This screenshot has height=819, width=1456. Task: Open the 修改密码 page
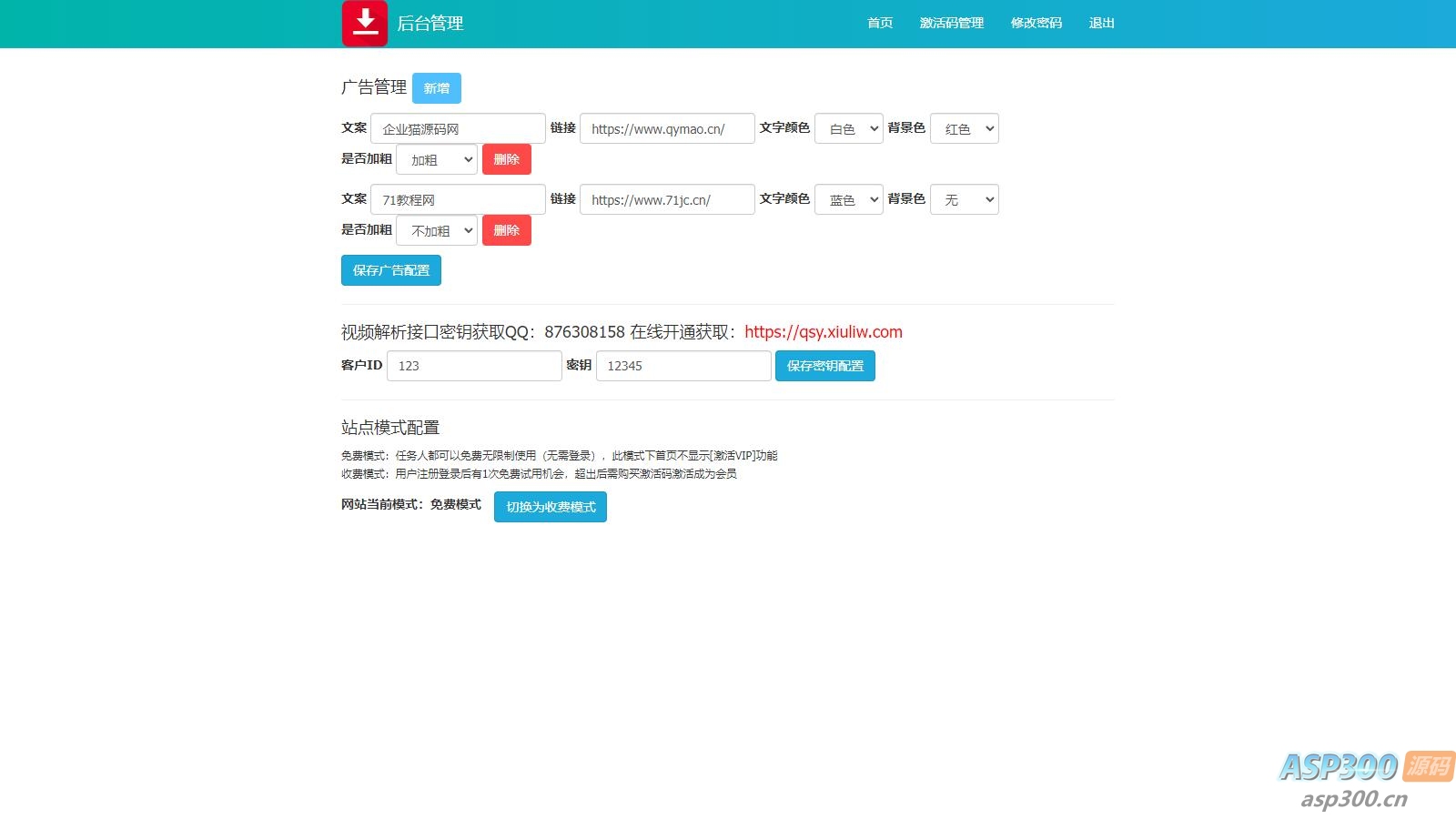point(1036,23)
